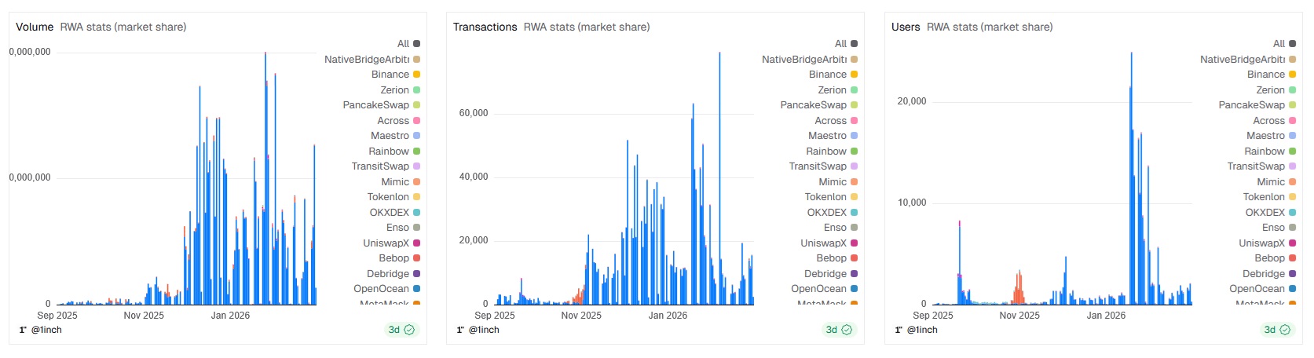Click the 1inch logo icon under Users chart
The width and height of the screenshot is (1314, 358).
pos(899,330)
